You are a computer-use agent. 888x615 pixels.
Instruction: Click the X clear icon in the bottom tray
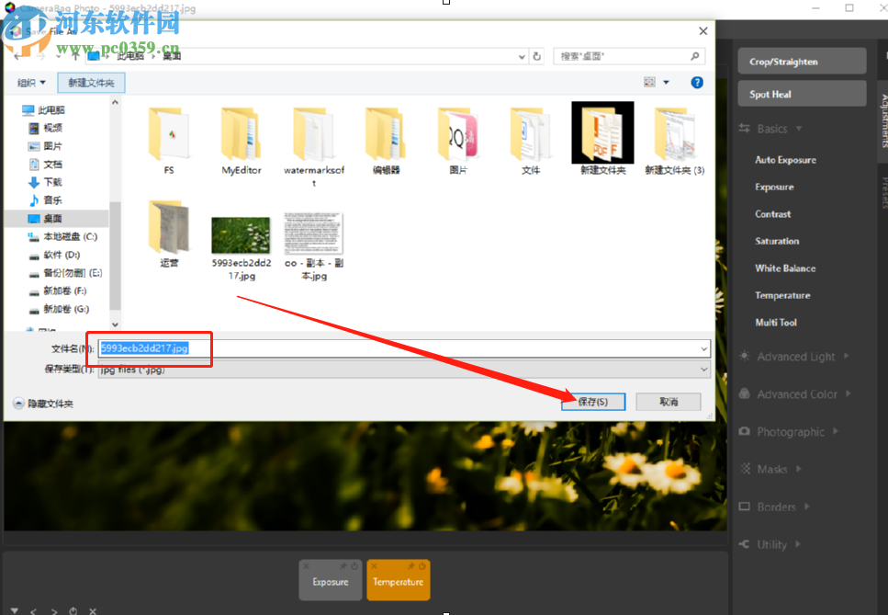point(93,611)
